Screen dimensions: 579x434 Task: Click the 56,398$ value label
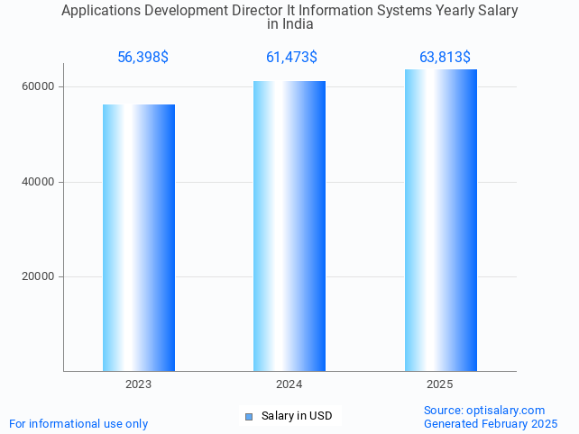[x=142, y=57]
